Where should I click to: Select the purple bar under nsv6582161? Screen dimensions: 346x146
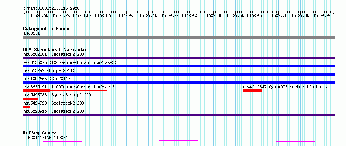click(x=179, y=58)
